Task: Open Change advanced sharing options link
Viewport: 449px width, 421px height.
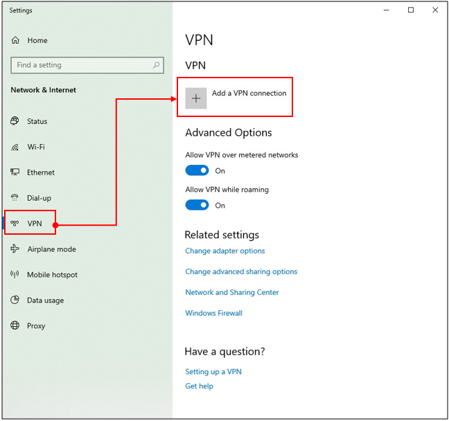Action: pyautogui.click(x=241, y=271)
